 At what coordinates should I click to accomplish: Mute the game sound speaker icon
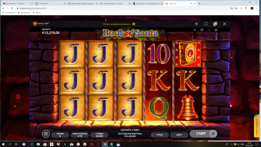coord(202,30)
